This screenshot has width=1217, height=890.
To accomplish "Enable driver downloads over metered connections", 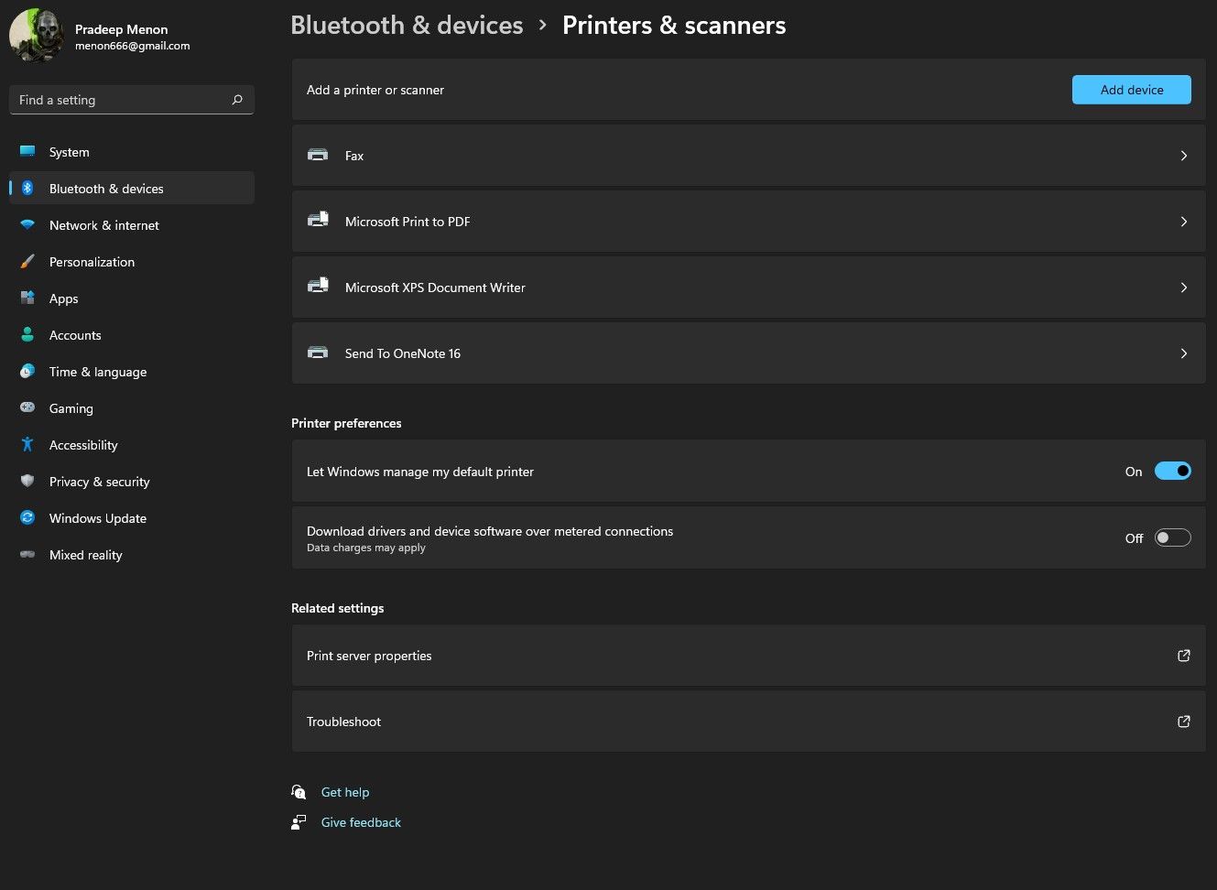I will (x=1172, y=538).
